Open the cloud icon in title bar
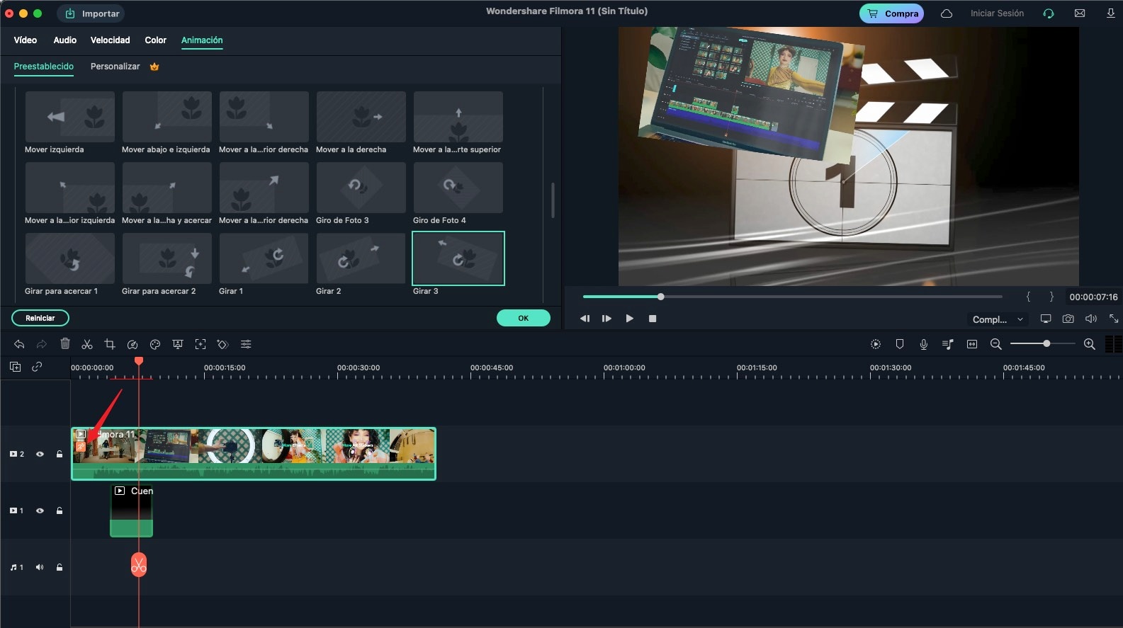Image resolution: width=1123 pixels, height=628 pixels. [947, 13]
